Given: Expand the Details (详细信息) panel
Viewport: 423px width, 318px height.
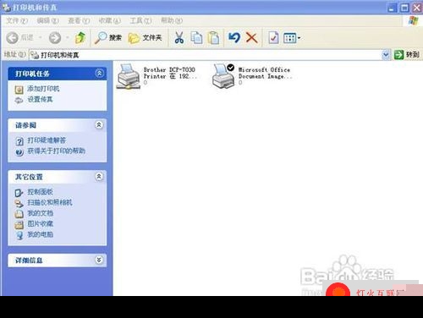Looking at the screenshot, I should (x=99, y=260).
